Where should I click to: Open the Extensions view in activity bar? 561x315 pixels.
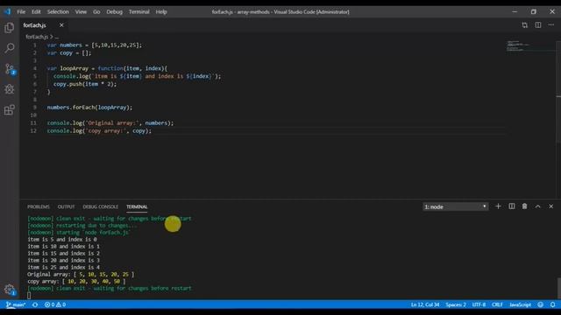[x=10, y=109]
